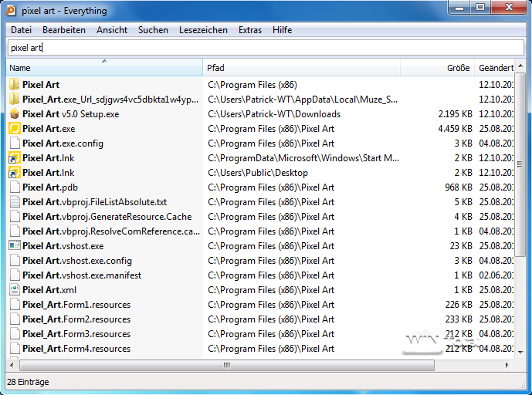Select the Pixel Art.xml filename

49,290
